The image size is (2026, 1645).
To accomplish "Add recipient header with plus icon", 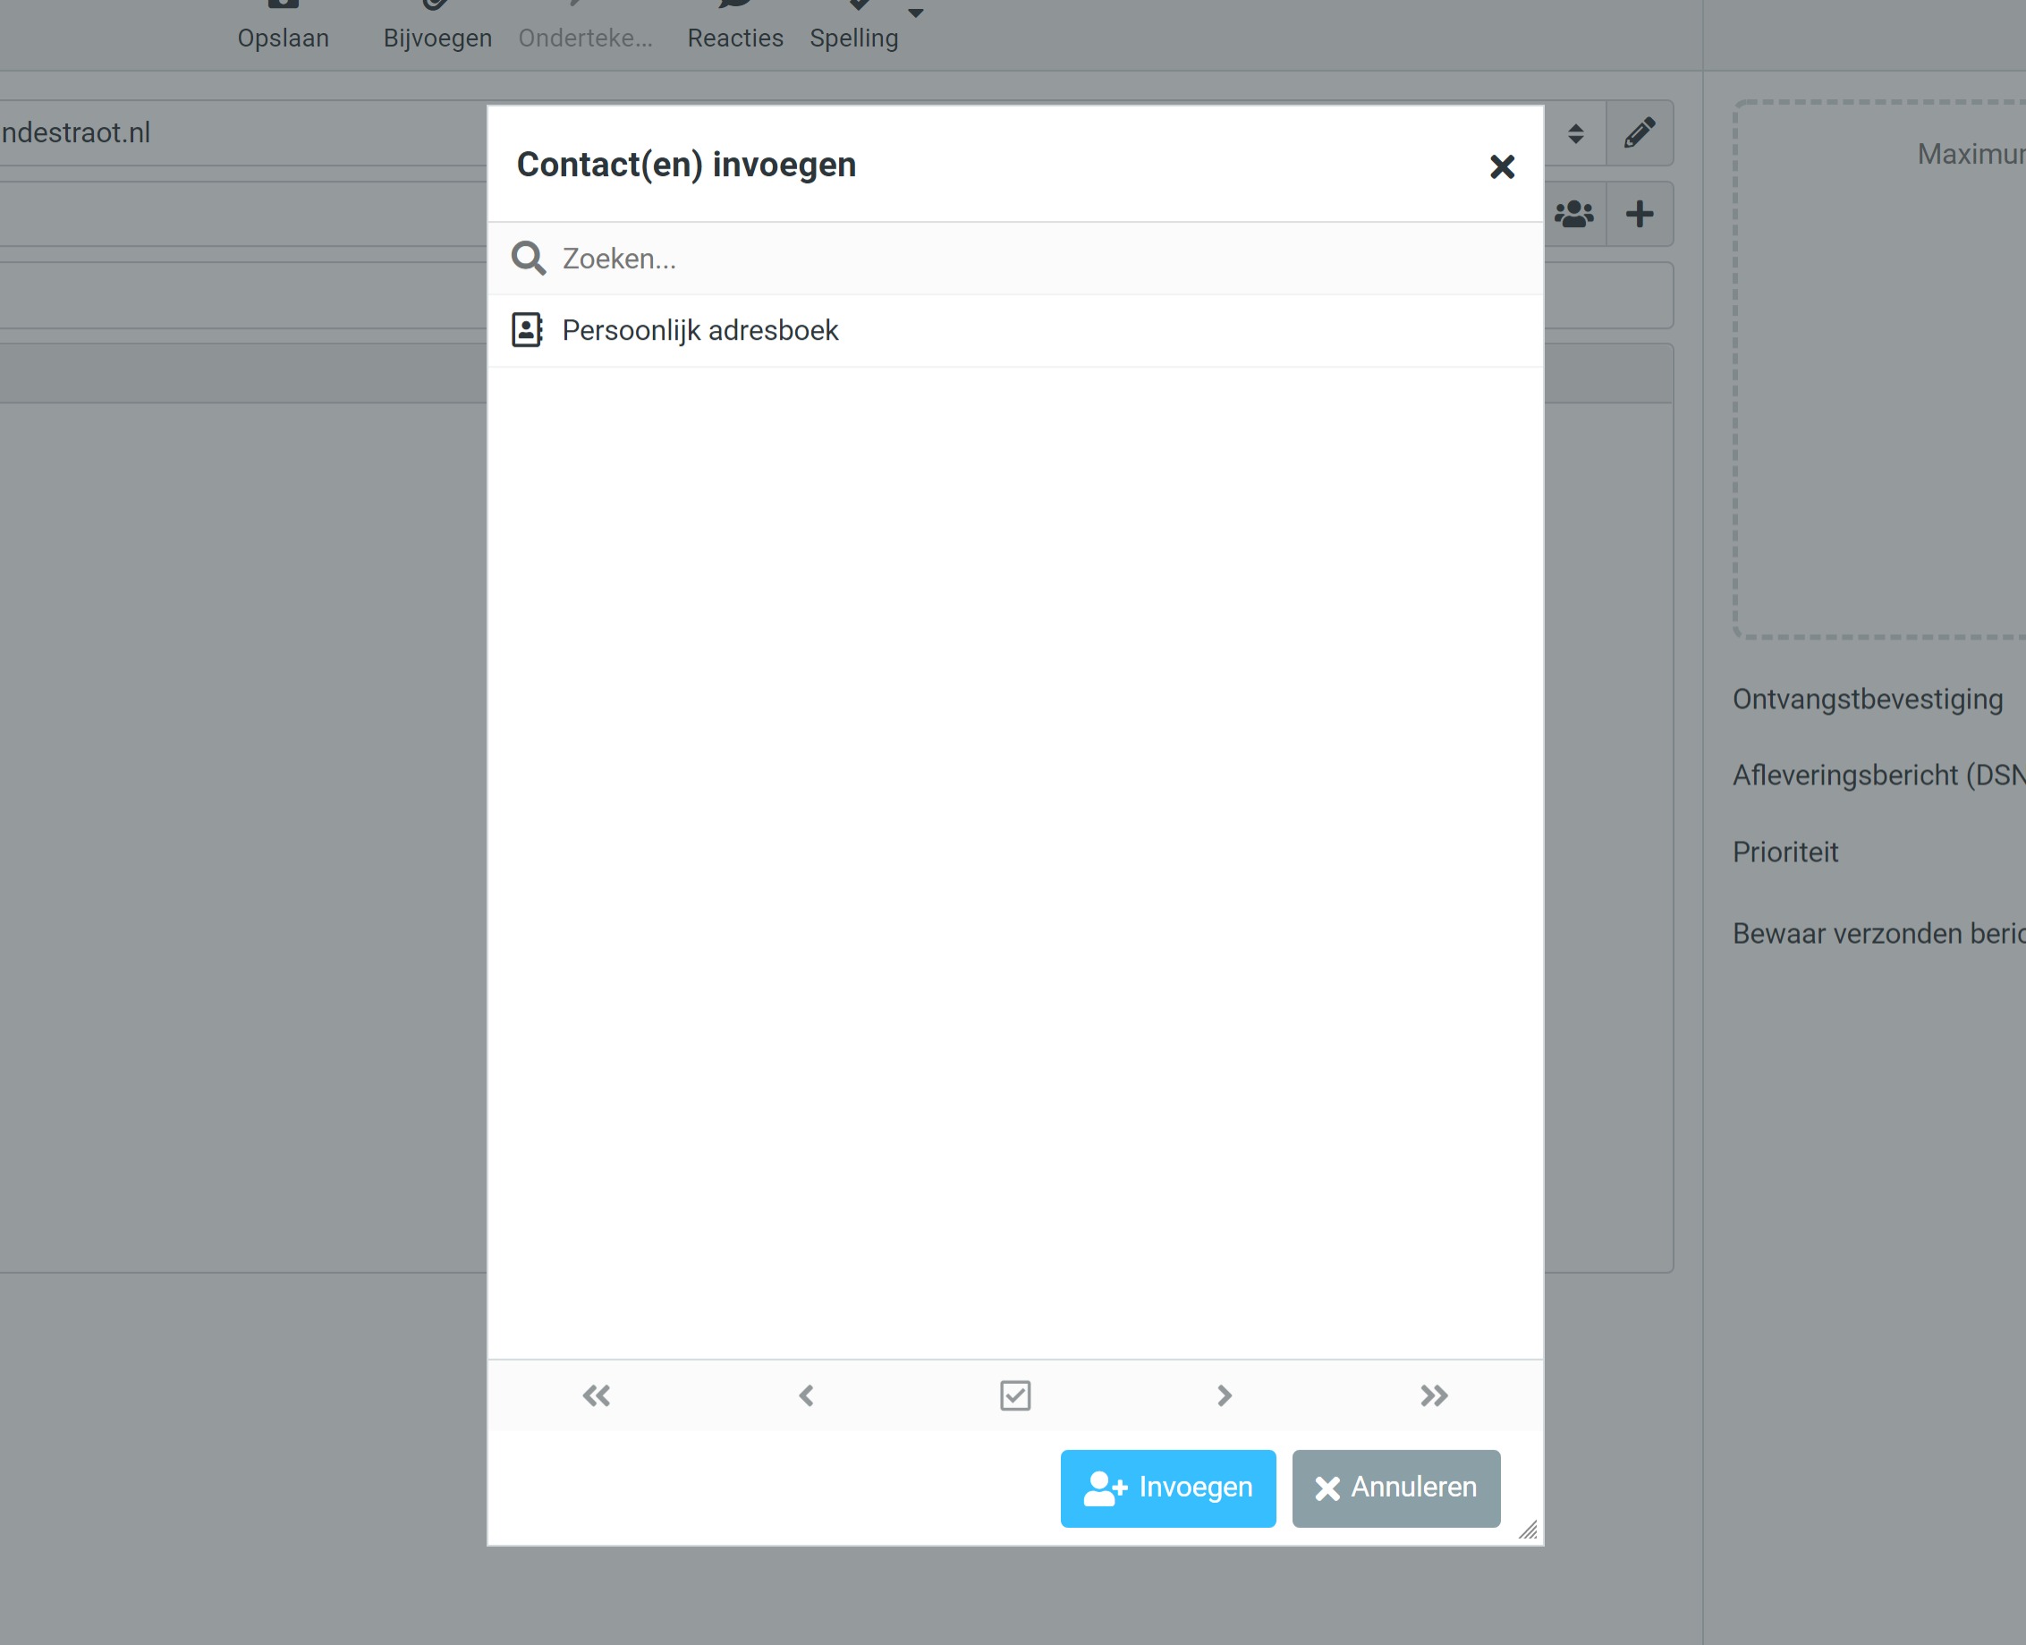I will click(x=1640, y=214).
